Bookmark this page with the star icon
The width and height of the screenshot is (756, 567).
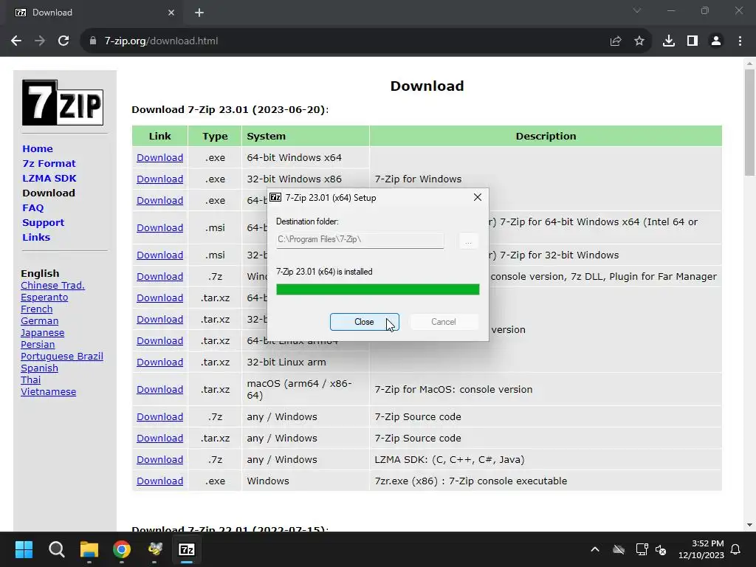pyautogui.click(x=639, y=41)
